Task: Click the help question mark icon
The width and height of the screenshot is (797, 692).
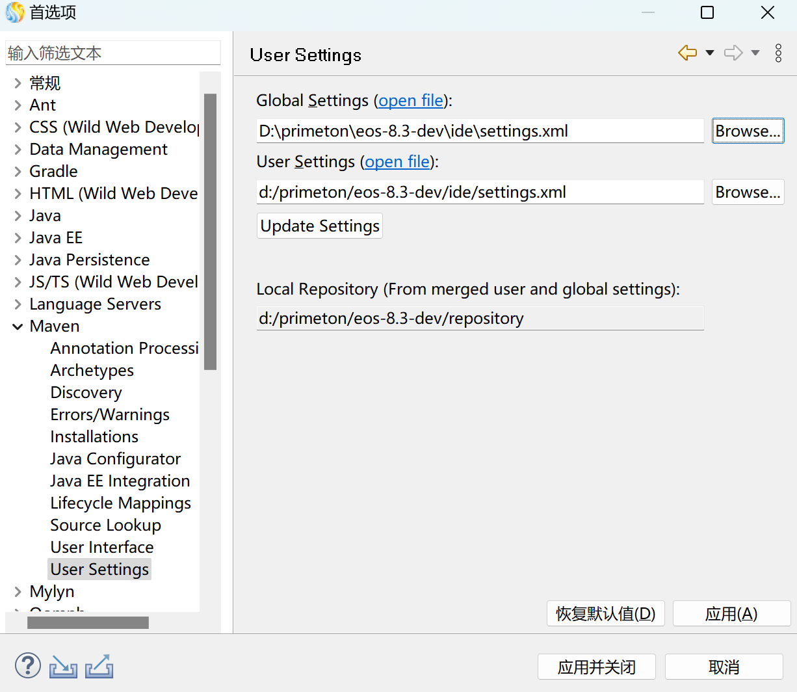Action: pos(28,666)
